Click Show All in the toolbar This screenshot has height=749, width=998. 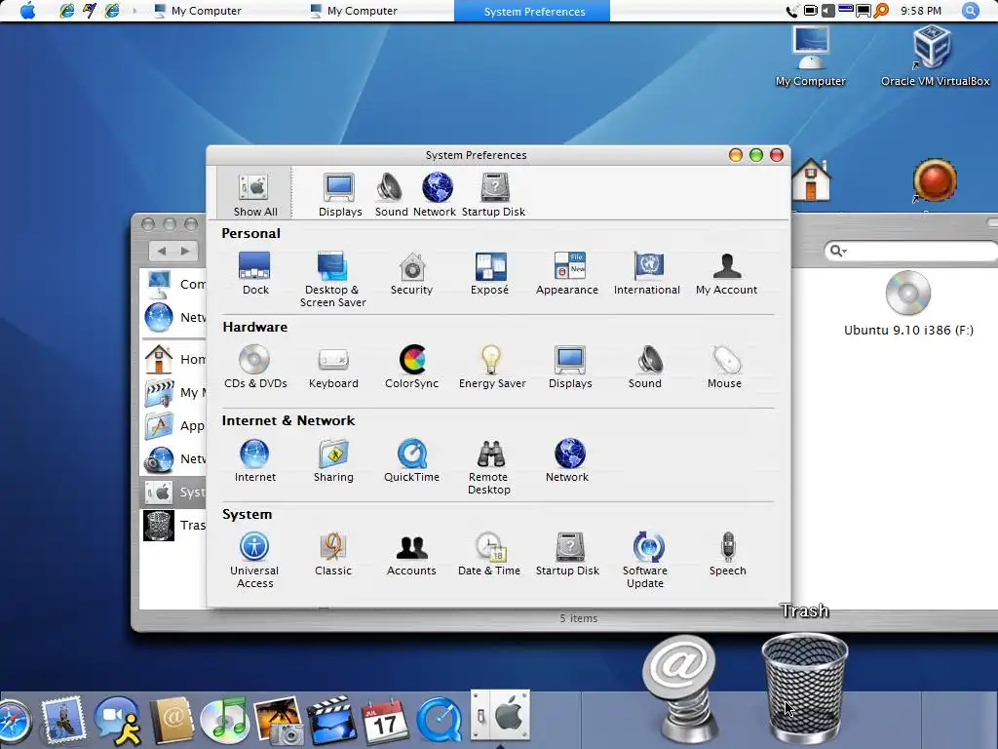coord(254,195)
